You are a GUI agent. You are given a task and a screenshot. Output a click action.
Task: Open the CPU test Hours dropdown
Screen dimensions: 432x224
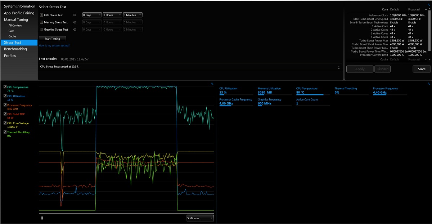(x=112, y=15)
